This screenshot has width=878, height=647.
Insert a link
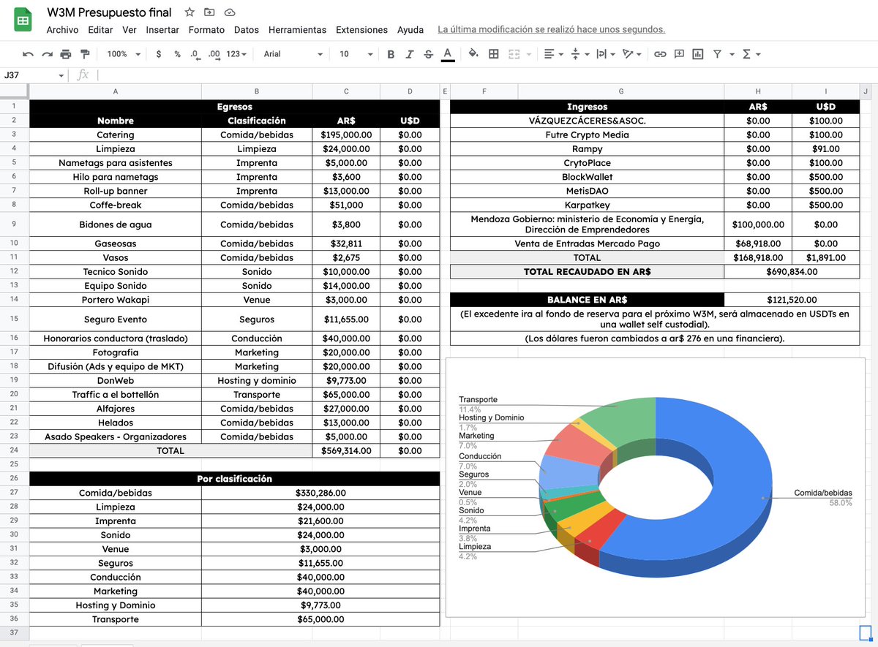(660, 54)
